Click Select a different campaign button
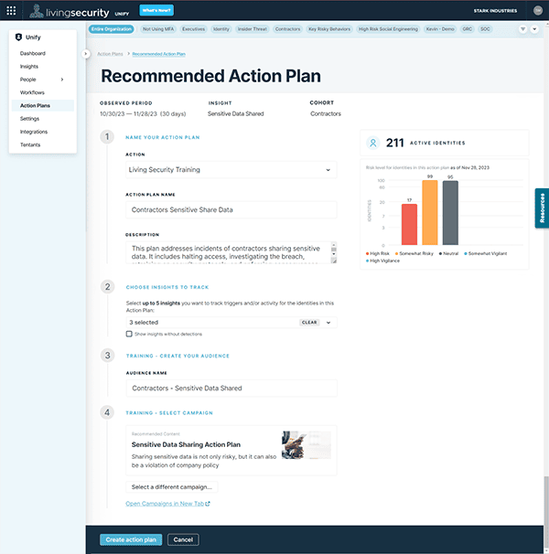The image size is (549, 554). 172,487
